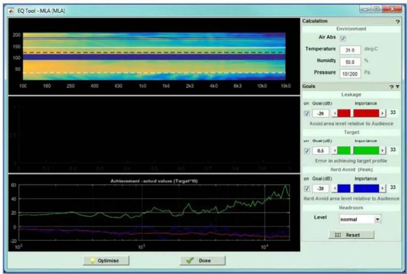Edit the Humidity field showing 50.0

(x=350, y=62)
